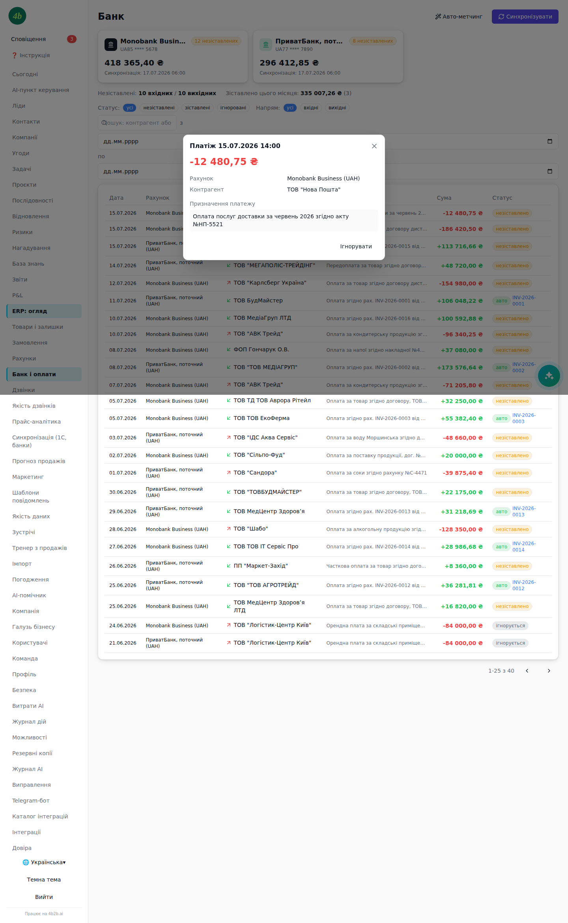Click the 3 notifications badge
This screenshot has width=568, height=923.
click(x=72, y=39)
